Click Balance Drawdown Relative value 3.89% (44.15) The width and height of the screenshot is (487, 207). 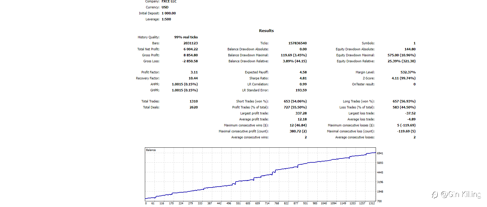295,61
